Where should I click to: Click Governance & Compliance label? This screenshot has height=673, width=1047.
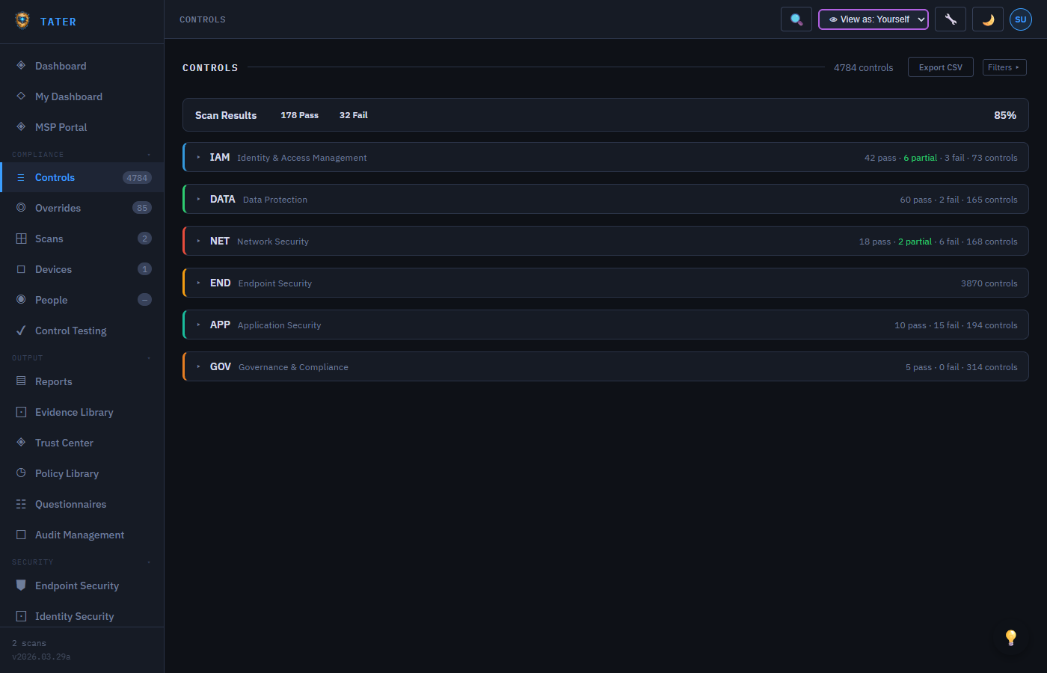click(293, 367)
